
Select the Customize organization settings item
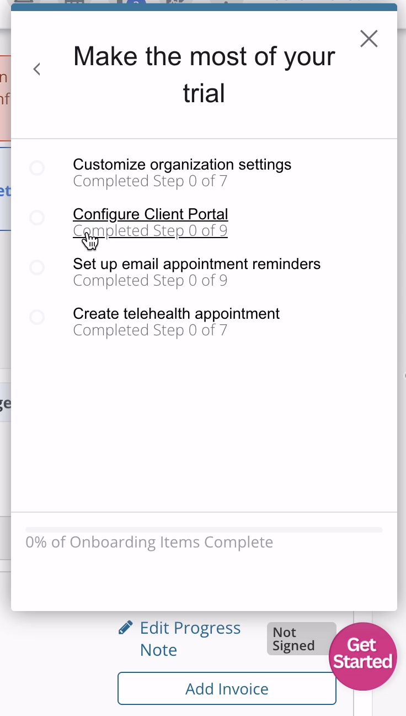click(182, 164)
